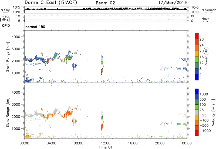The width and height of the screenshot is (216, 149).
Task: Click the "Velocity [m s-1]" colorbar title
Action: tap(213, 112)
